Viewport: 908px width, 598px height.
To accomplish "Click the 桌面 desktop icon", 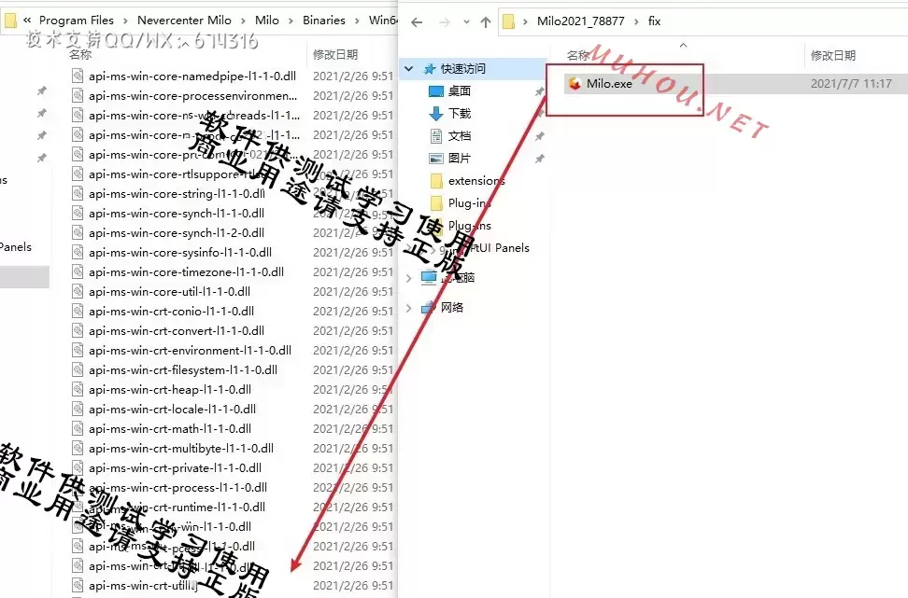I will (436, 90).
